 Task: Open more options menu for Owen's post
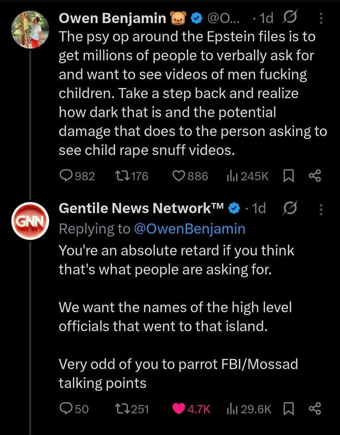pyautogui.click(x=320, y=18)
